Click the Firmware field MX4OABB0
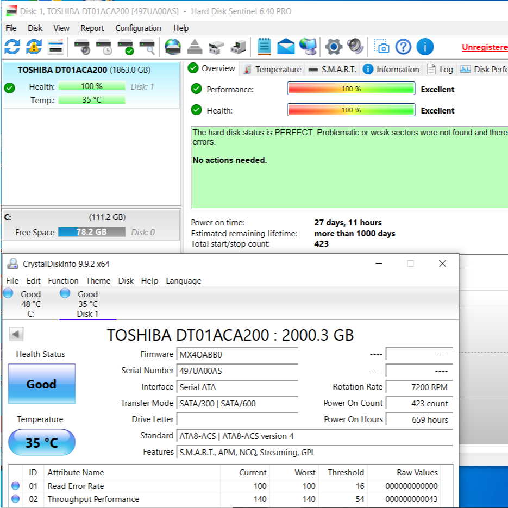 (237, 354)
